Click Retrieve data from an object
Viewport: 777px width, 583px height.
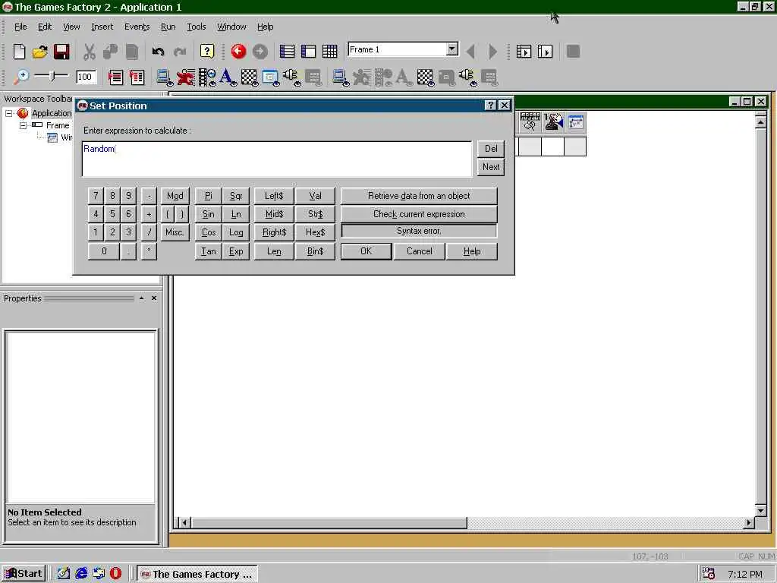pos(419,196)
